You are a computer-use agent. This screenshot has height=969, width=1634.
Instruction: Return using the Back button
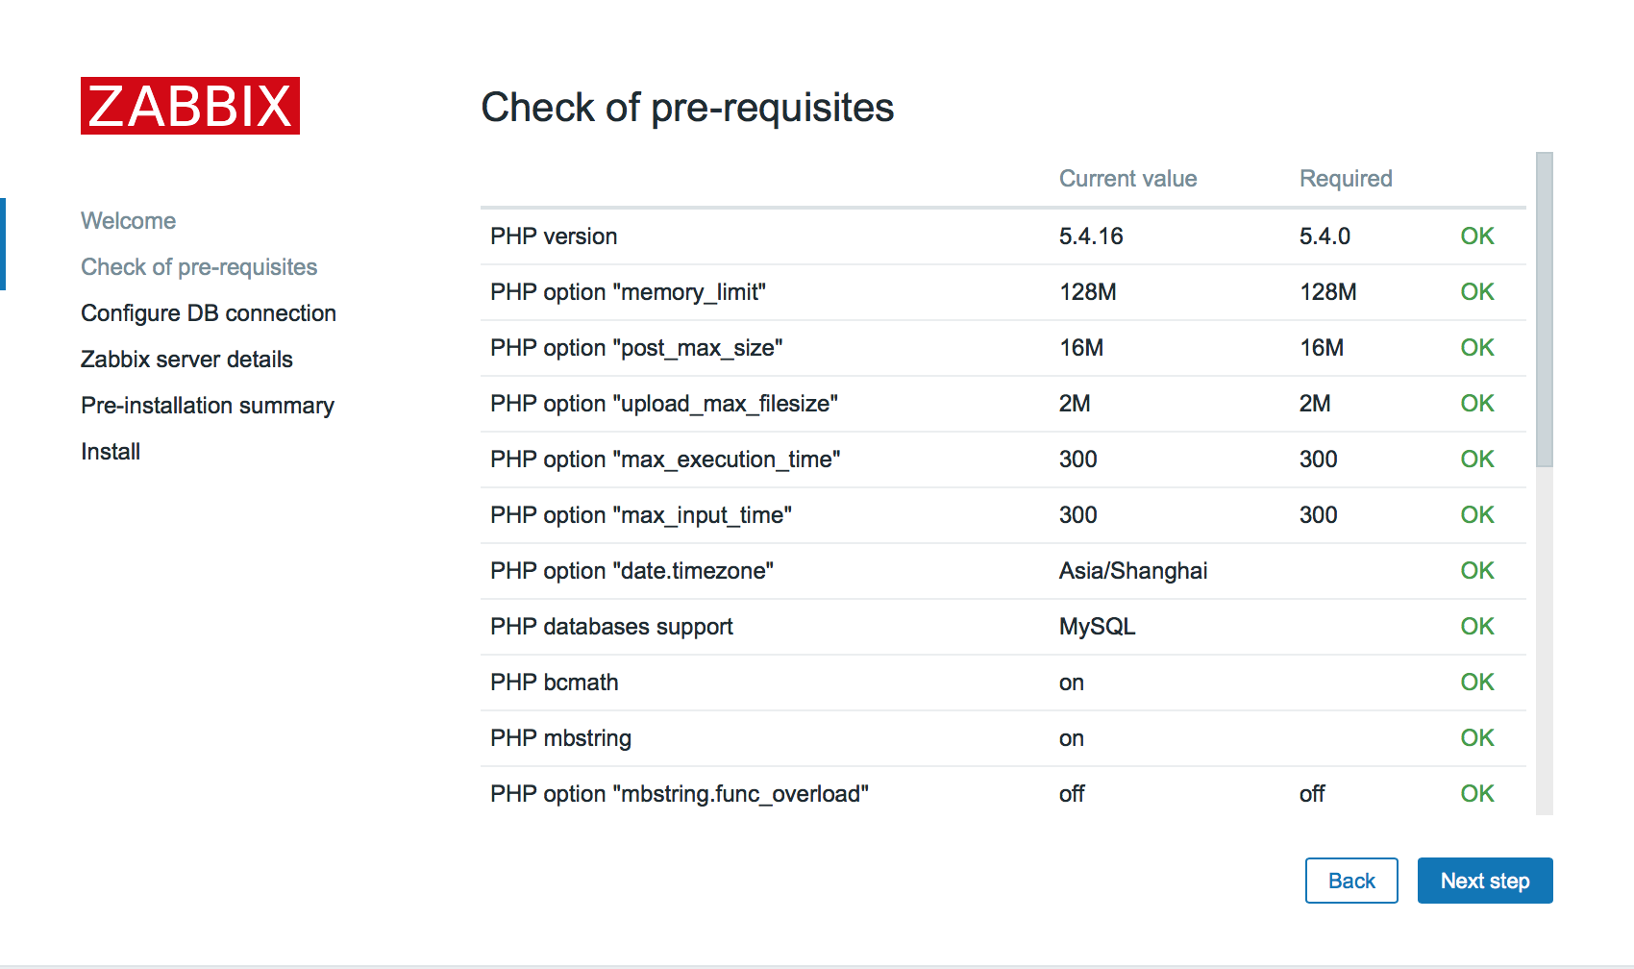tap(1351, 881)
